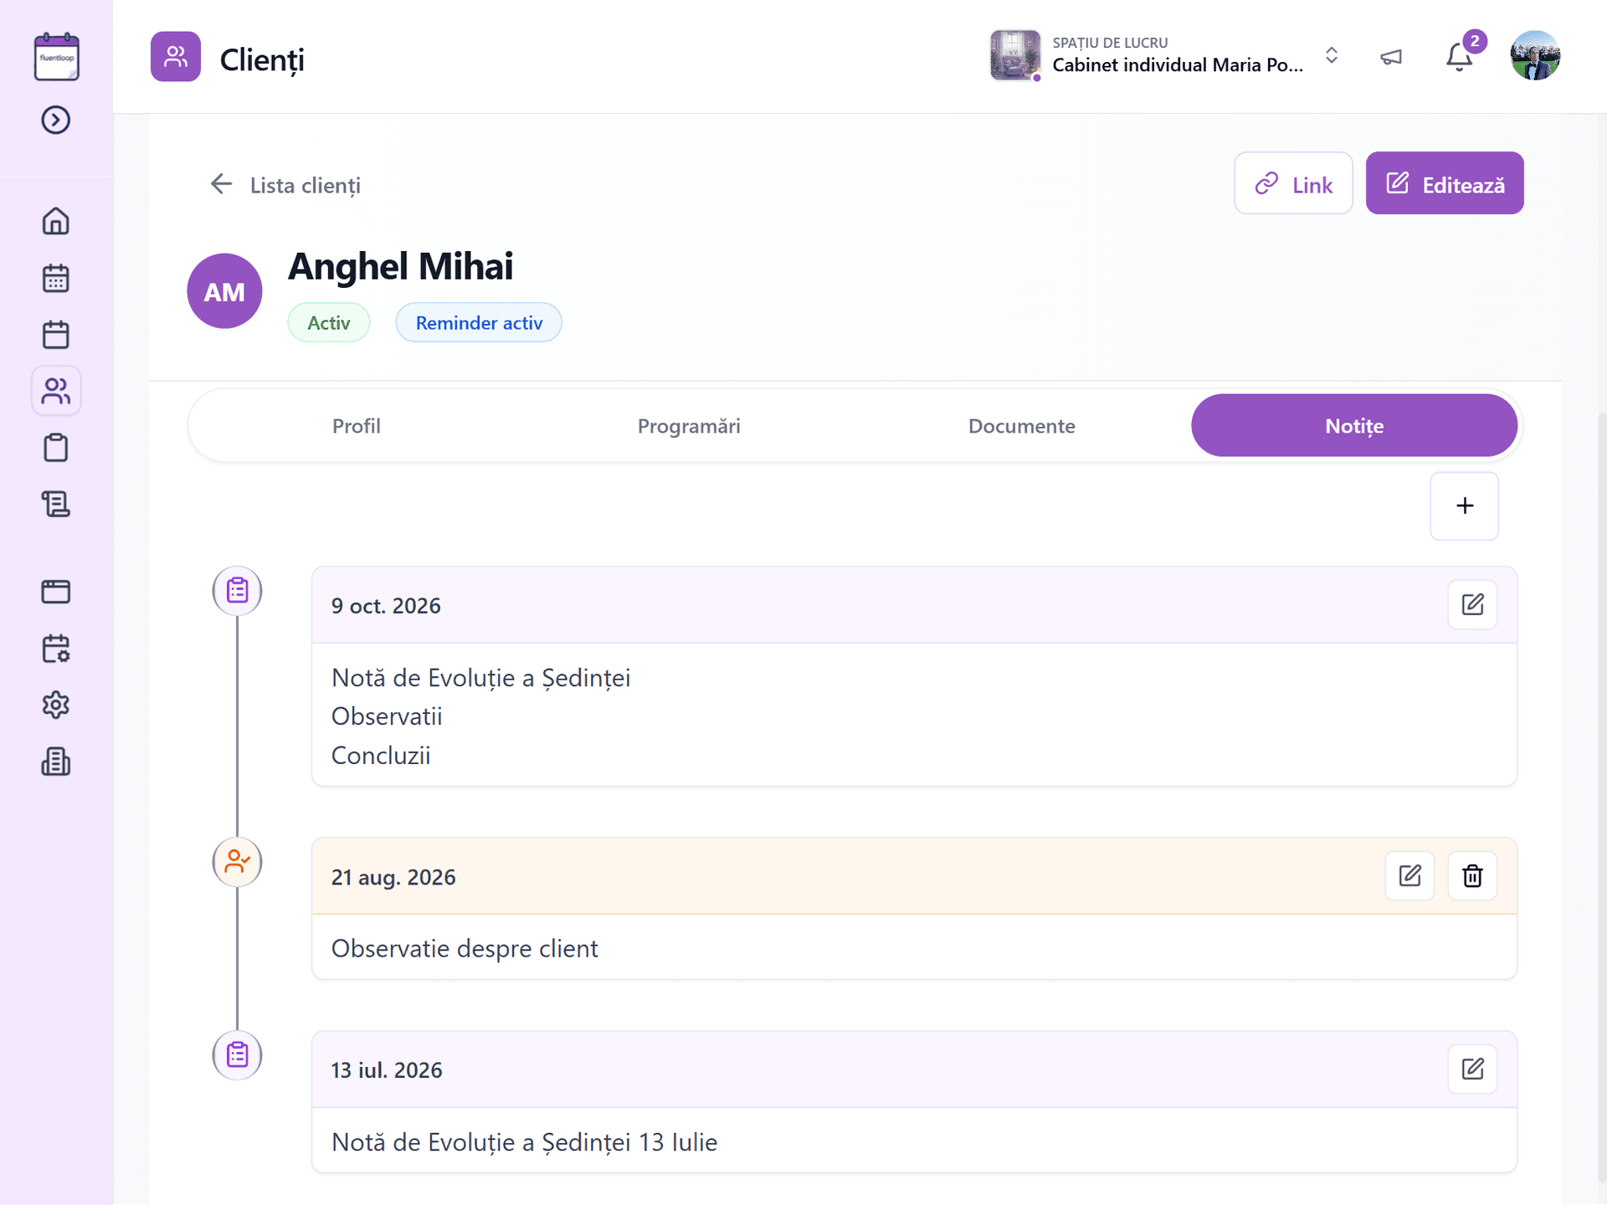This screenshot has height=1205, width=1607.
Task: Switch to the Programări tab
Action: click(x=689, y=426)
